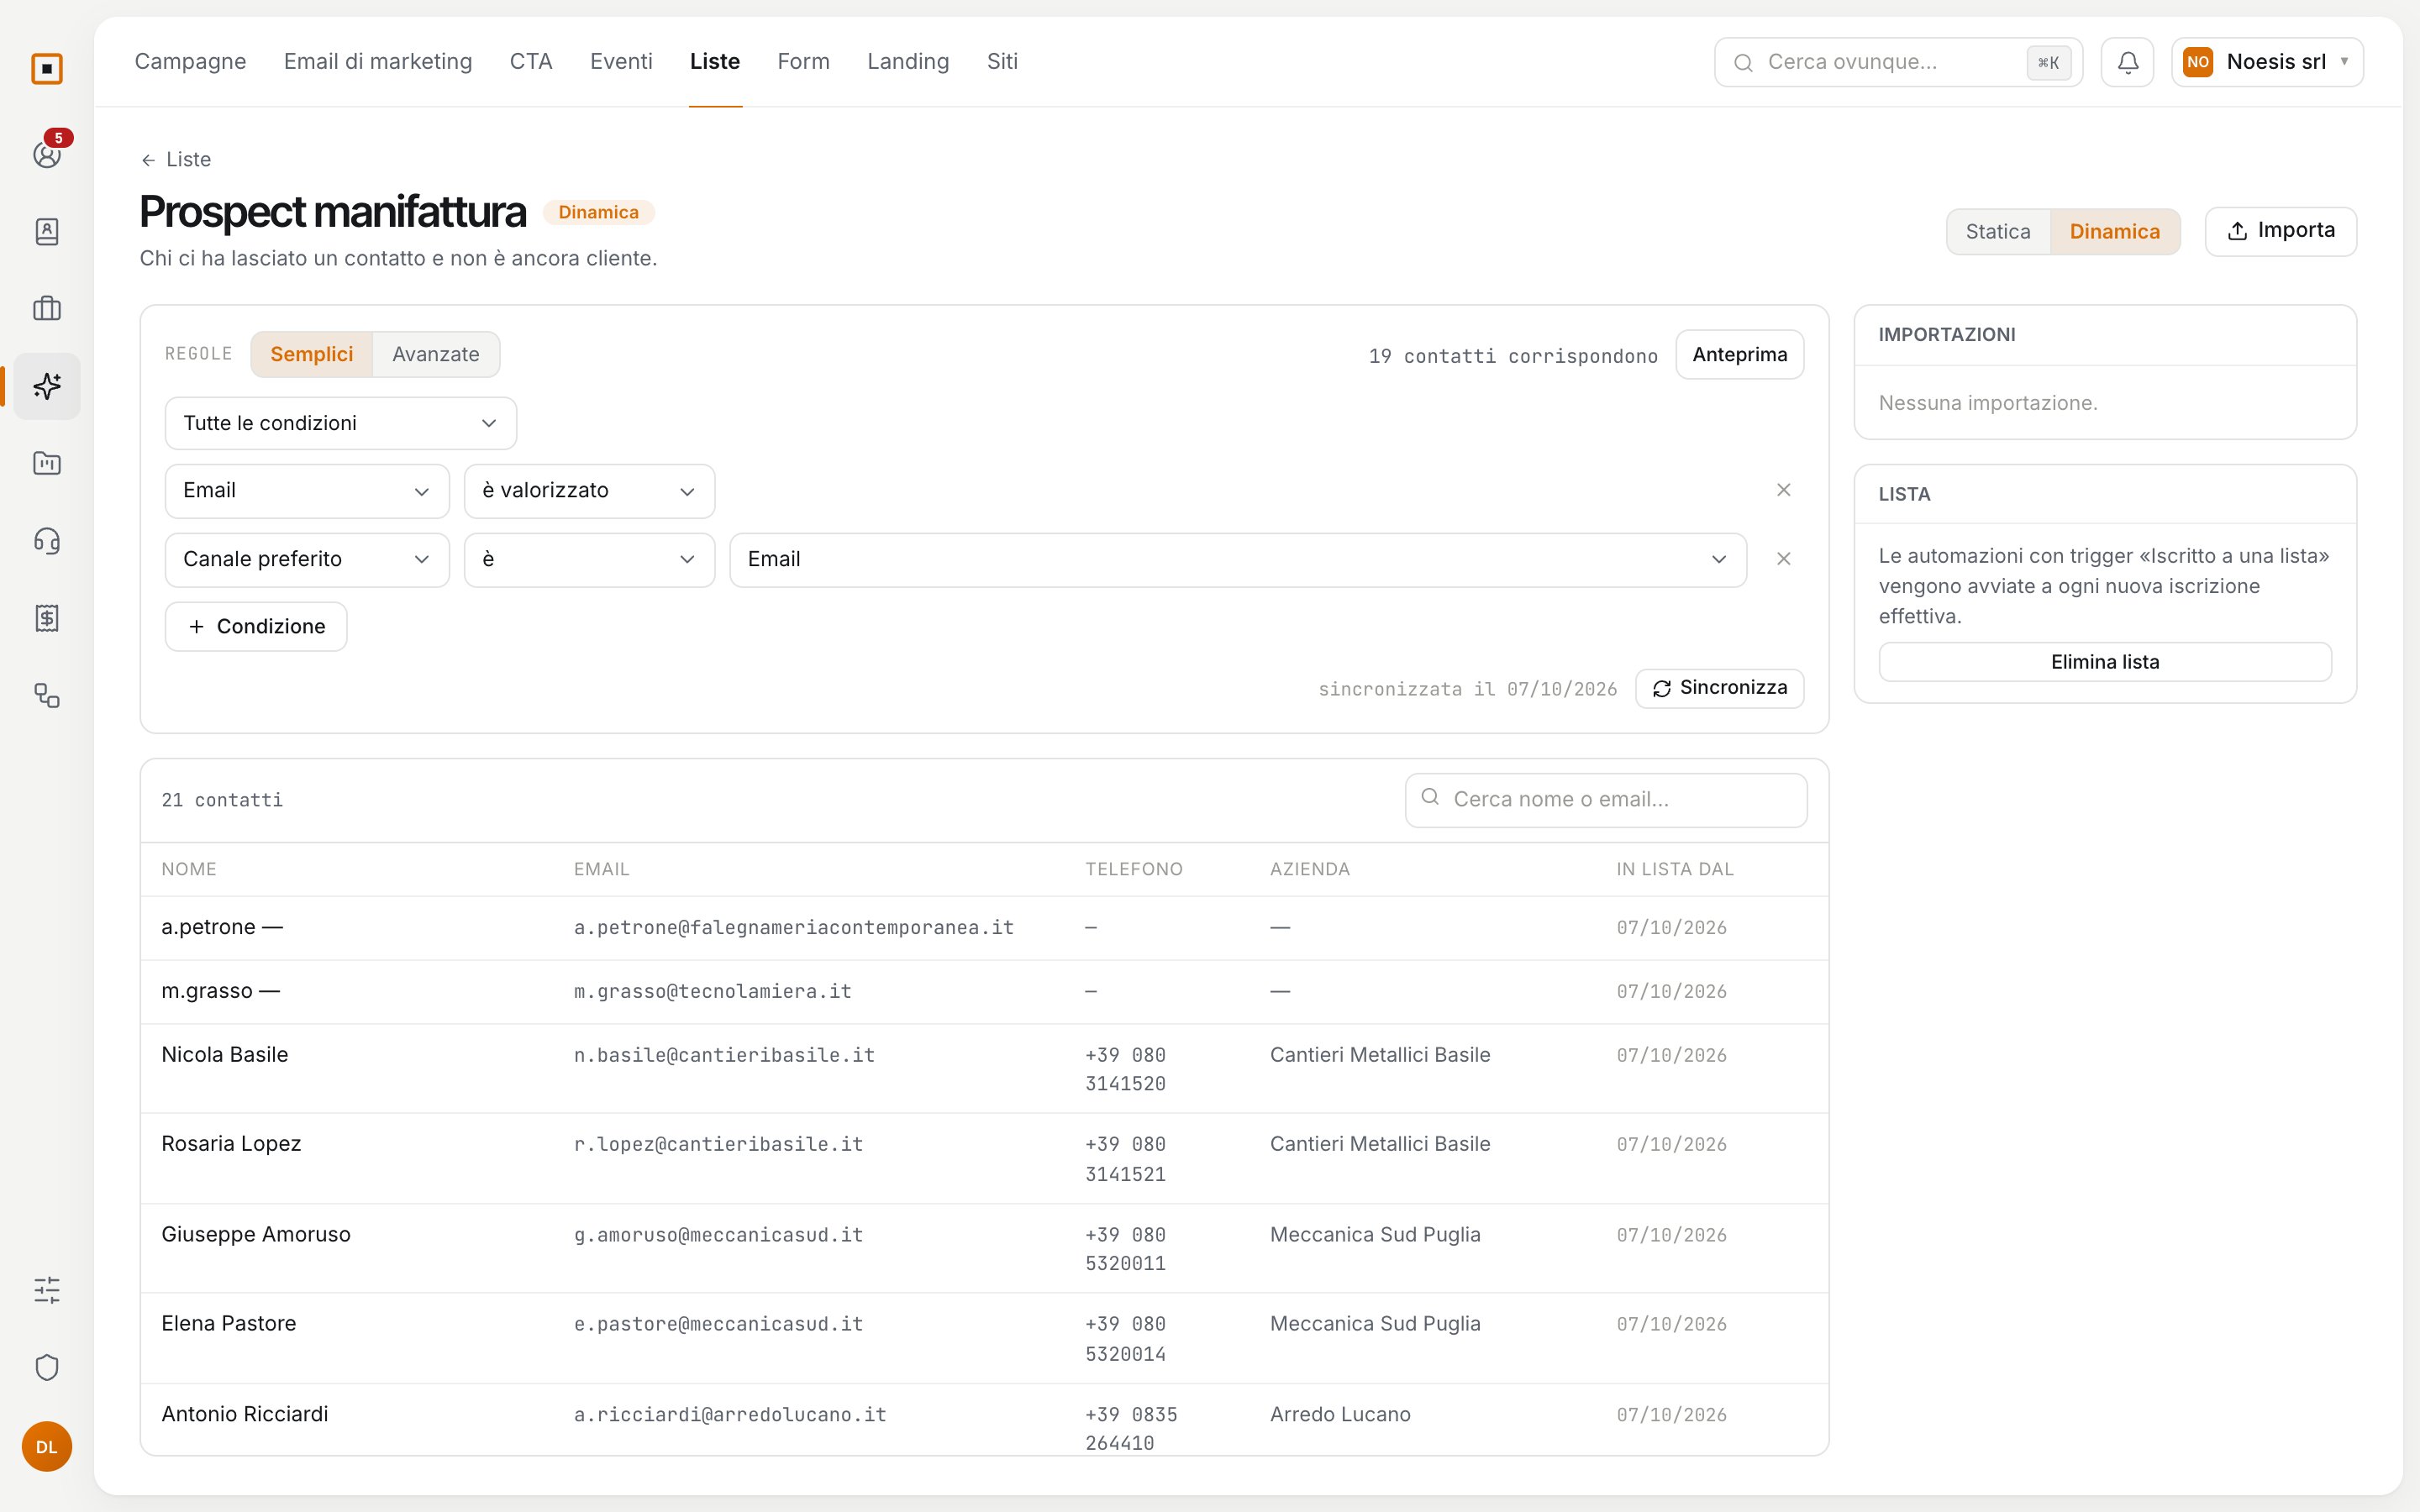This screenshot has height=1512, width=2420.
Task: Click the Anteprima button
Action: [x=1740, y=355]
